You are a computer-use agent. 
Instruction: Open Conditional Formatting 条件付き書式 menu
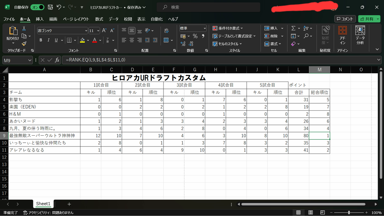coord(228,28)
